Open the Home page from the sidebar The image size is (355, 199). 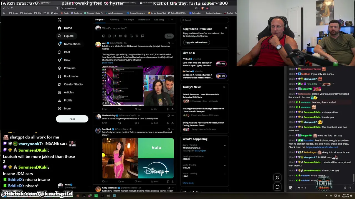click(65, 28)
